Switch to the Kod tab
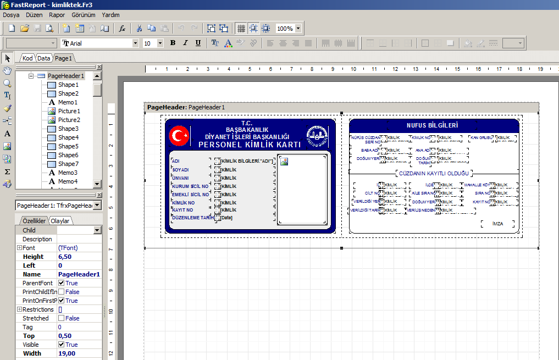559x360 pixels. (x=27, y=58)
